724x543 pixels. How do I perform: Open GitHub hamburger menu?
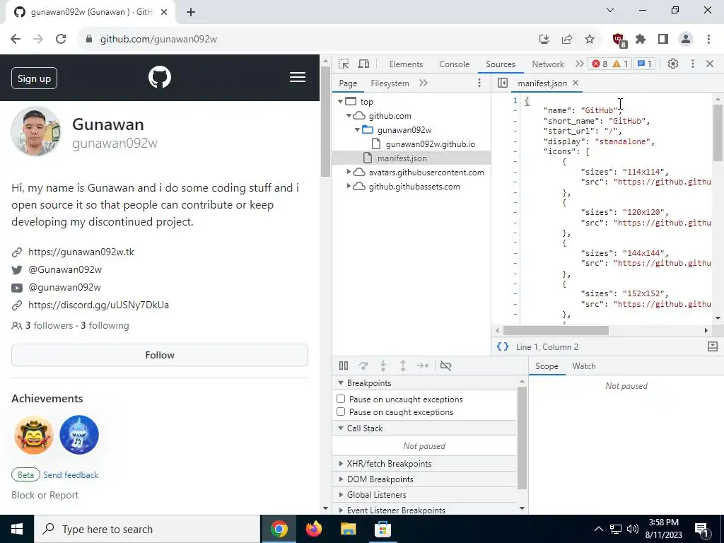click(298, 77)
